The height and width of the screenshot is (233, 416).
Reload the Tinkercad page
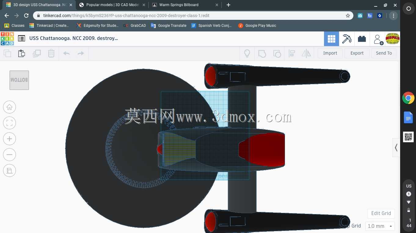point(26,16)
